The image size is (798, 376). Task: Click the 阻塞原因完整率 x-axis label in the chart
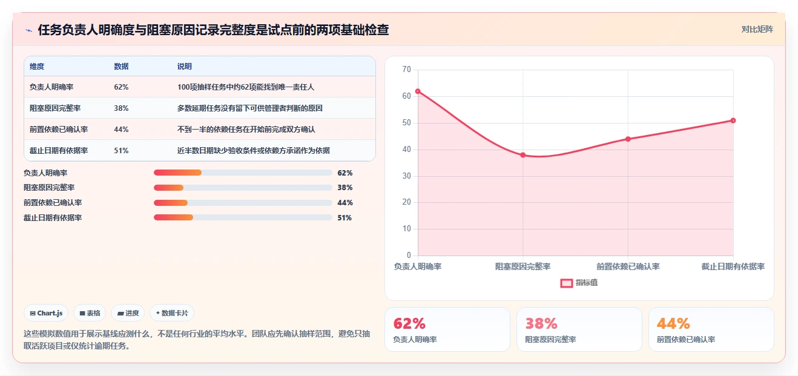click(x=523, y=266)
